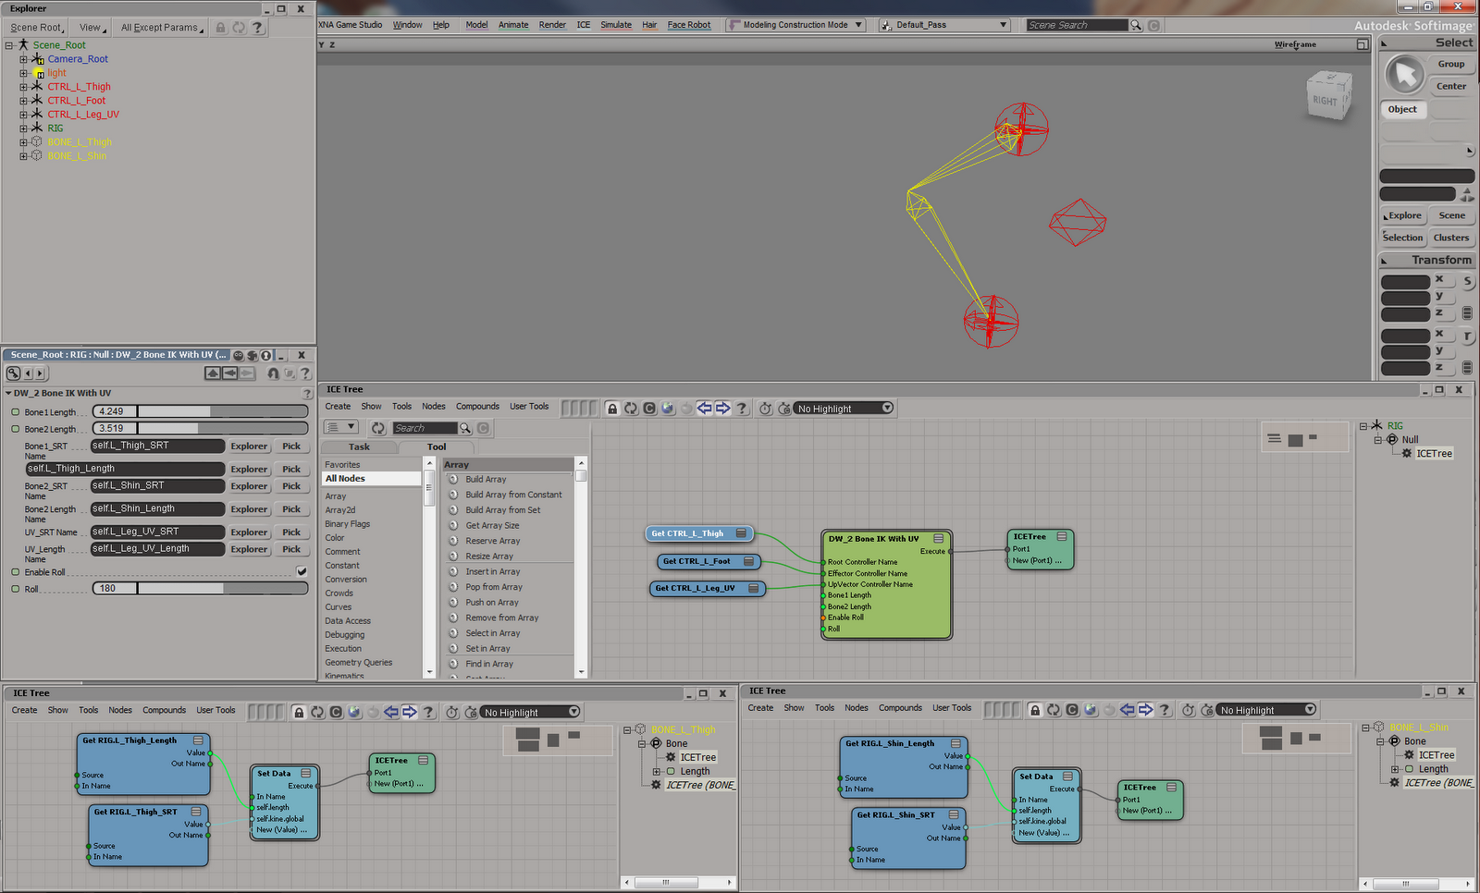Toggle Enable Roll animation marker
Image resolution: width=1480 pixels, height=893 pixels.
tap(15, 572)
